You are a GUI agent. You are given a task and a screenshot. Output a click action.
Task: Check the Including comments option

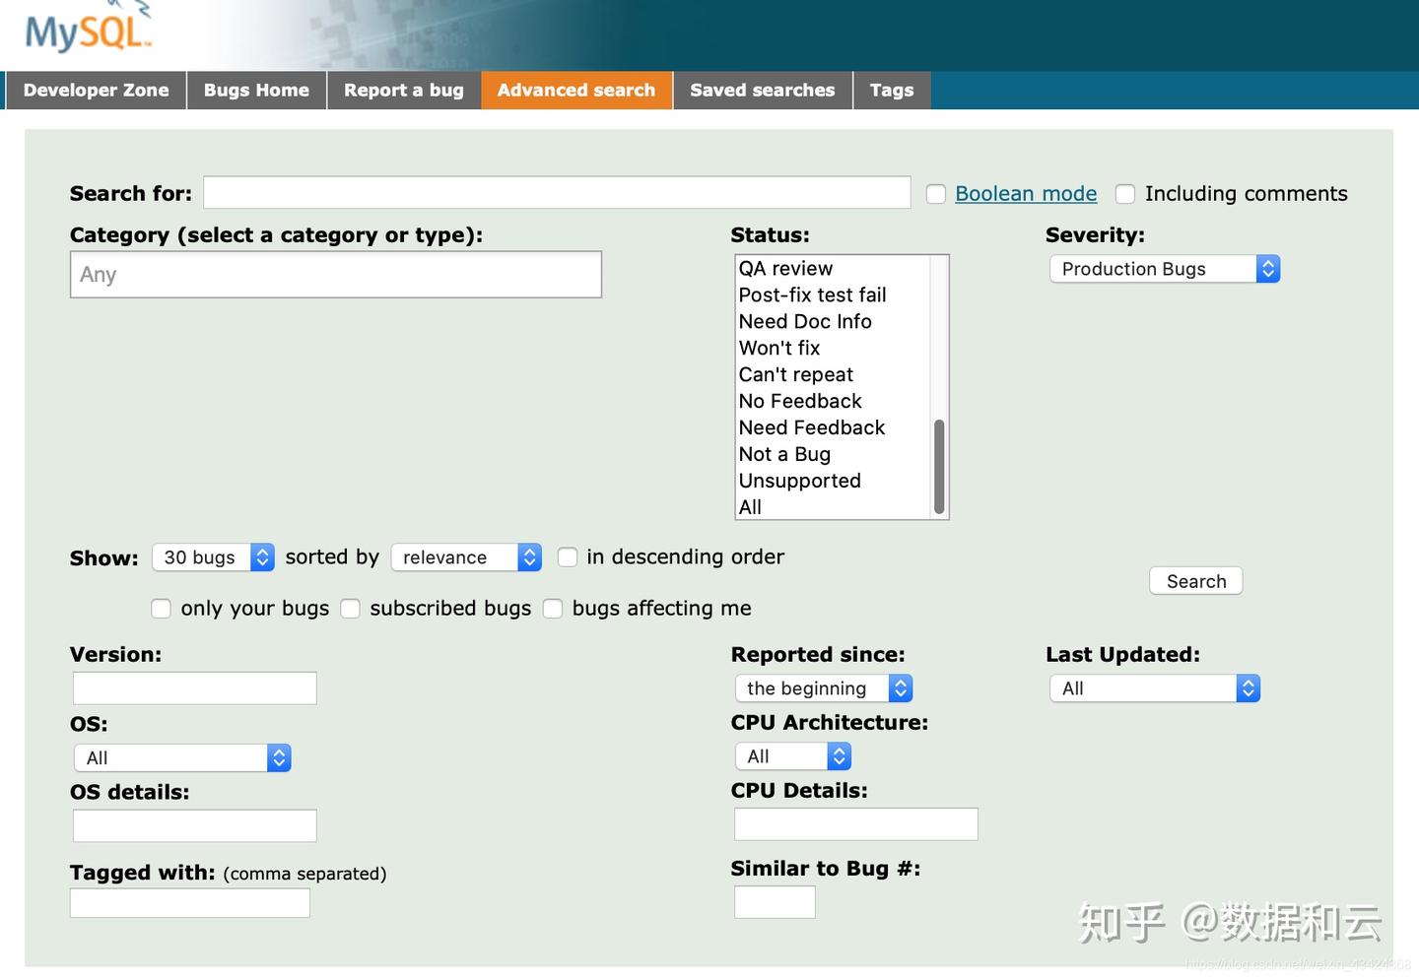[1124, 193]
